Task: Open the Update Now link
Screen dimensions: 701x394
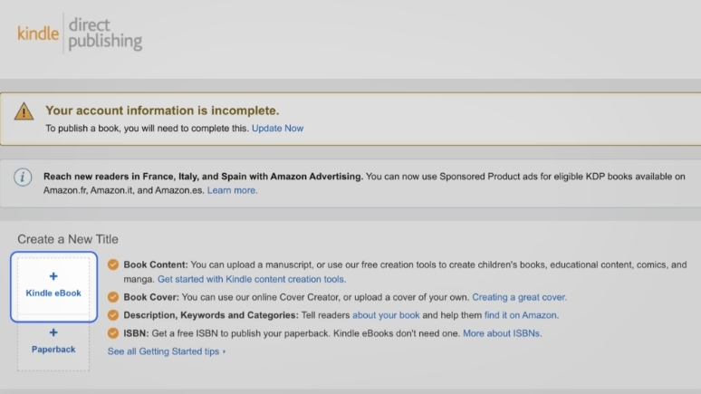Action: click(277, 129)
